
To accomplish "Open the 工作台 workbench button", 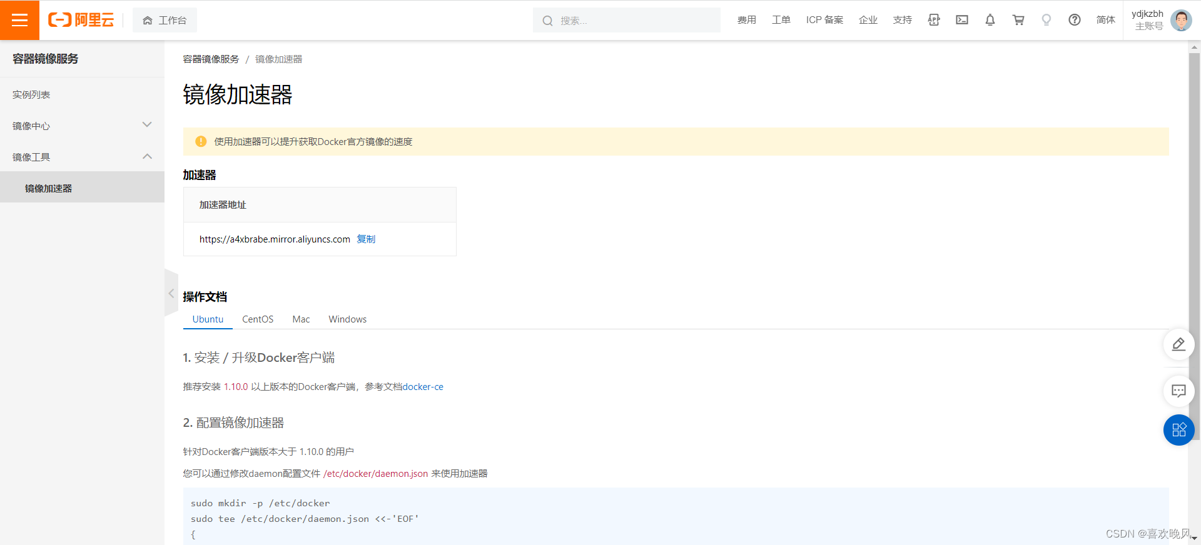I will [165, 20].
